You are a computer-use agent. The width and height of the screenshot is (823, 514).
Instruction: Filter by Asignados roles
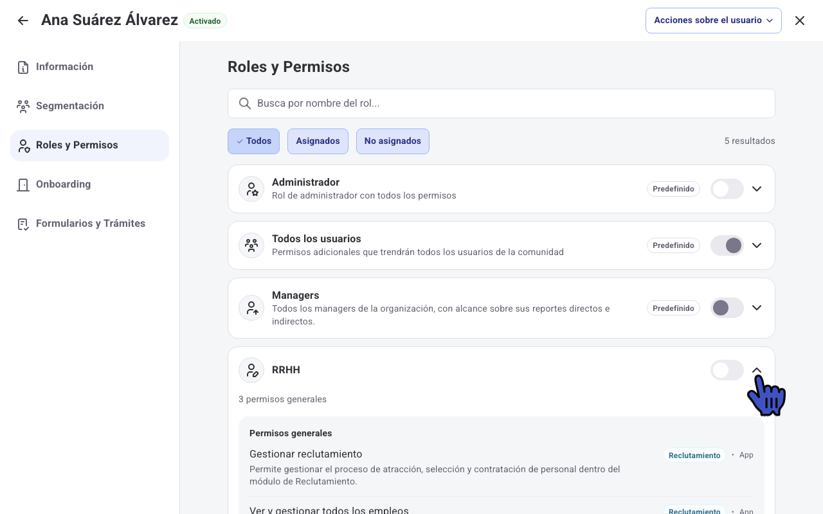pyautogui.click(x=318, y=141)
